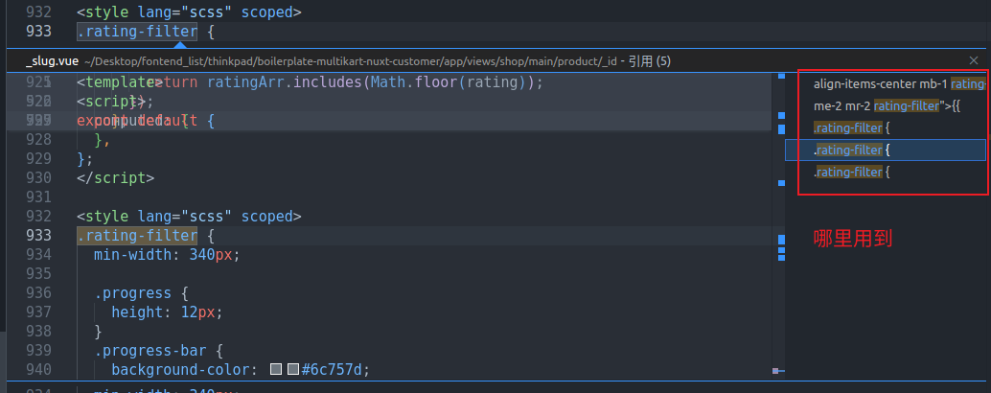Close the peek references panel
The width and height of the screenshot is (991, 393).
(x=974, y=60)
